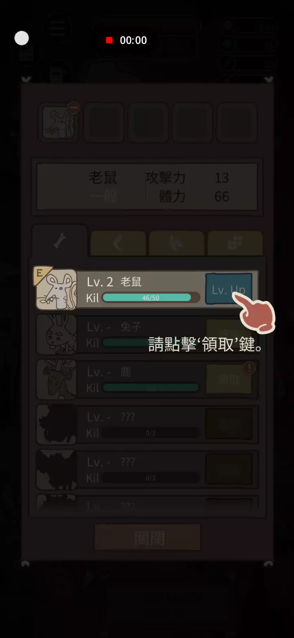
Task: Select the deer 鹿 portrait
Action: tap(56, 379)
